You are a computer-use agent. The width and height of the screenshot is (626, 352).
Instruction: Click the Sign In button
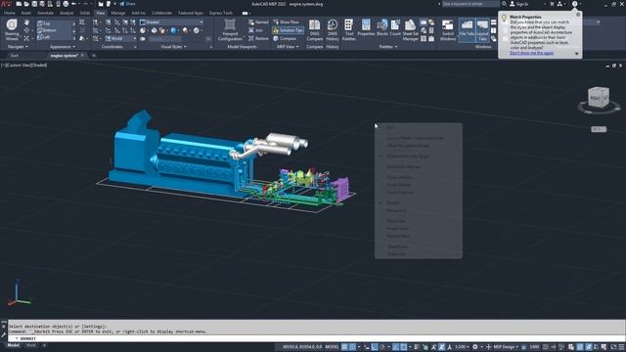(x=519, y=4)
